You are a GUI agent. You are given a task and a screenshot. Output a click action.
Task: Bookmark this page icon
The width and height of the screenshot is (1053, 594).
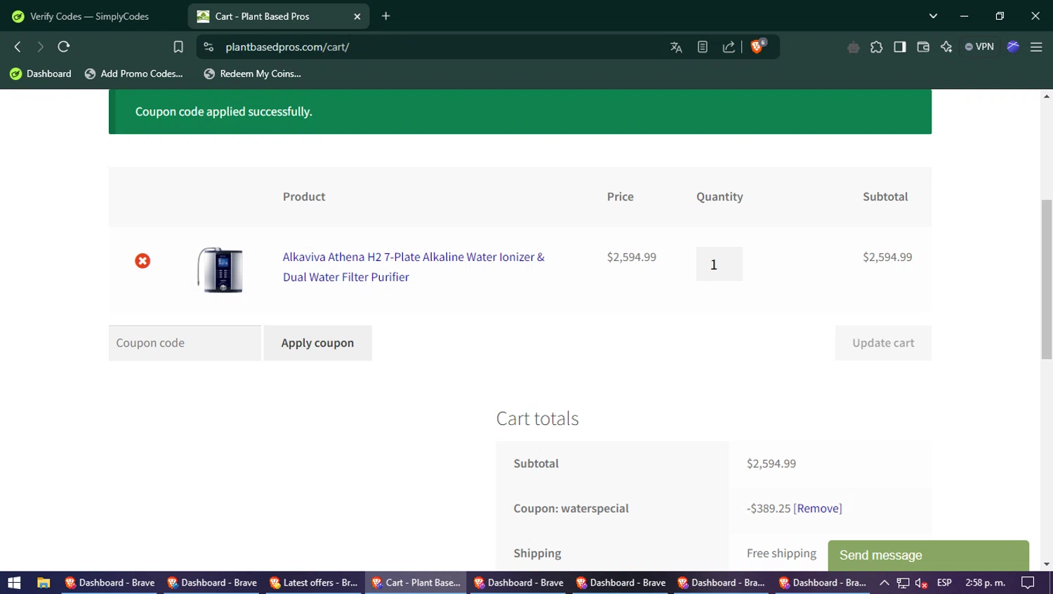pyautogui.click(x=178, y=47)
